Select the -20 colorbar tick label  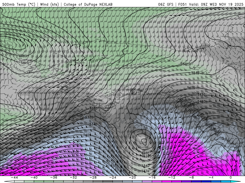pyautogui.click(x=133, y=178)
